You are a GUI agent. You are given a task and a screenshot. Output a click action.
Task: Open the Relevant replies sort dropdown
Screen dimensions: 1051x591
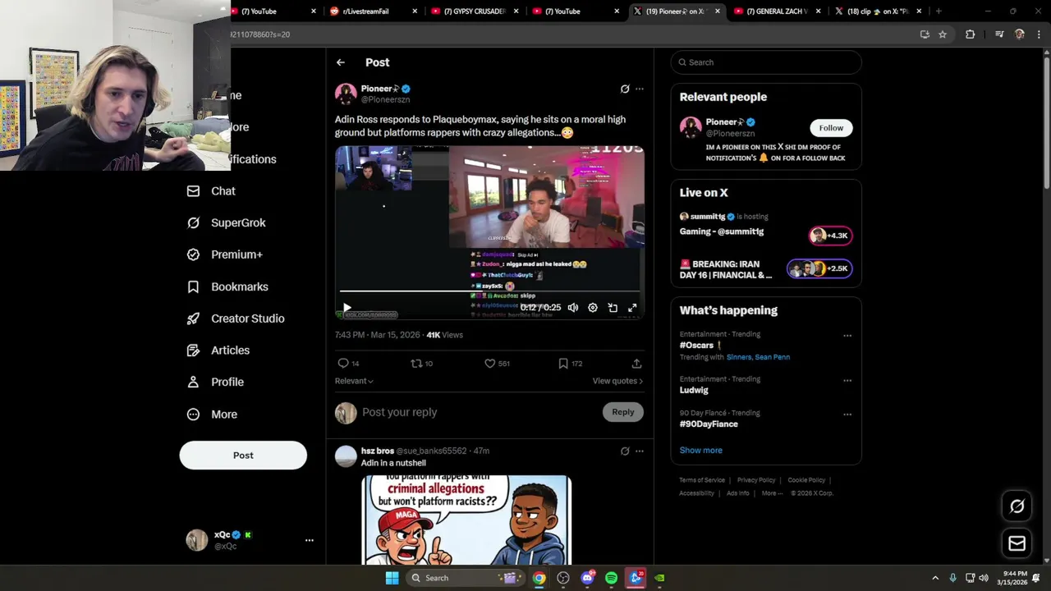click(x=354, y=381)
